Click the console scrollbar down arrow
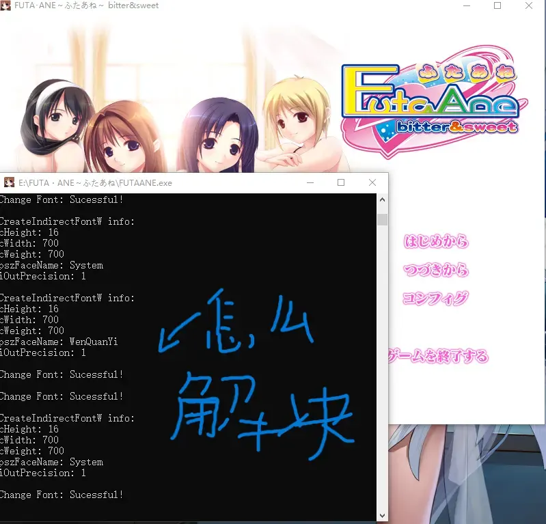Screen dimensions: 546x524 pyautogui.click(x=382, y=515)
